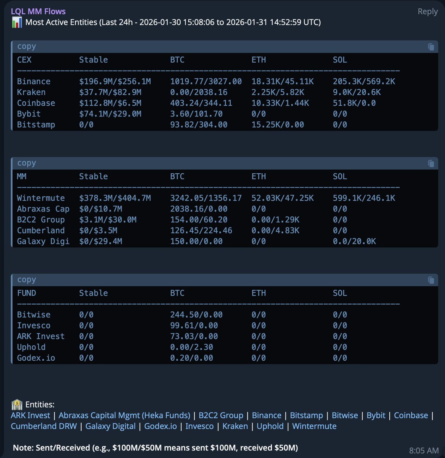Click Invesco BTC value 99.61/0.00
Screen dimensions: 445x458
click(194, 325)
